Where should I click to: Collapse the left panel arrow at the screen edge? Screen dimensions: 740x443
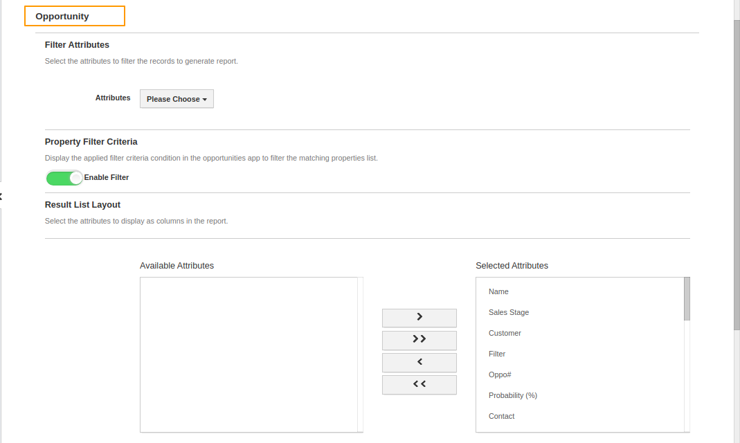(x=1, y=197)
